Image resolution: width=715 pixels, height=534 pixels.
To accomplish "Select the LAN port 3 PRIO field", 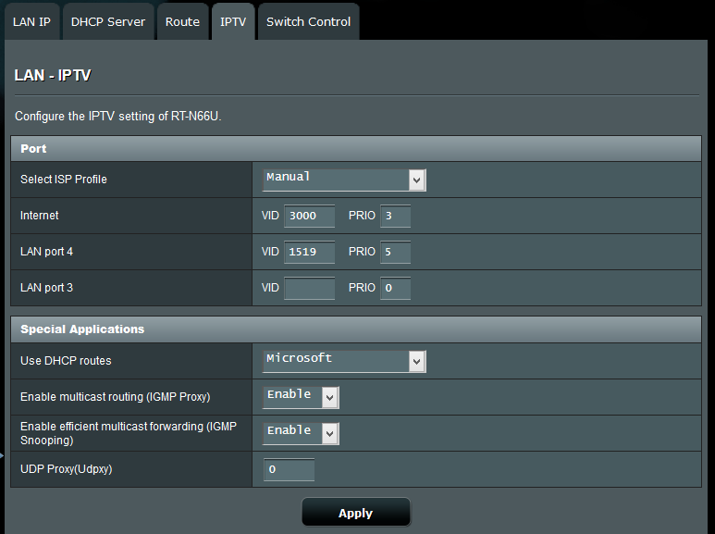I will coord(395,288).
